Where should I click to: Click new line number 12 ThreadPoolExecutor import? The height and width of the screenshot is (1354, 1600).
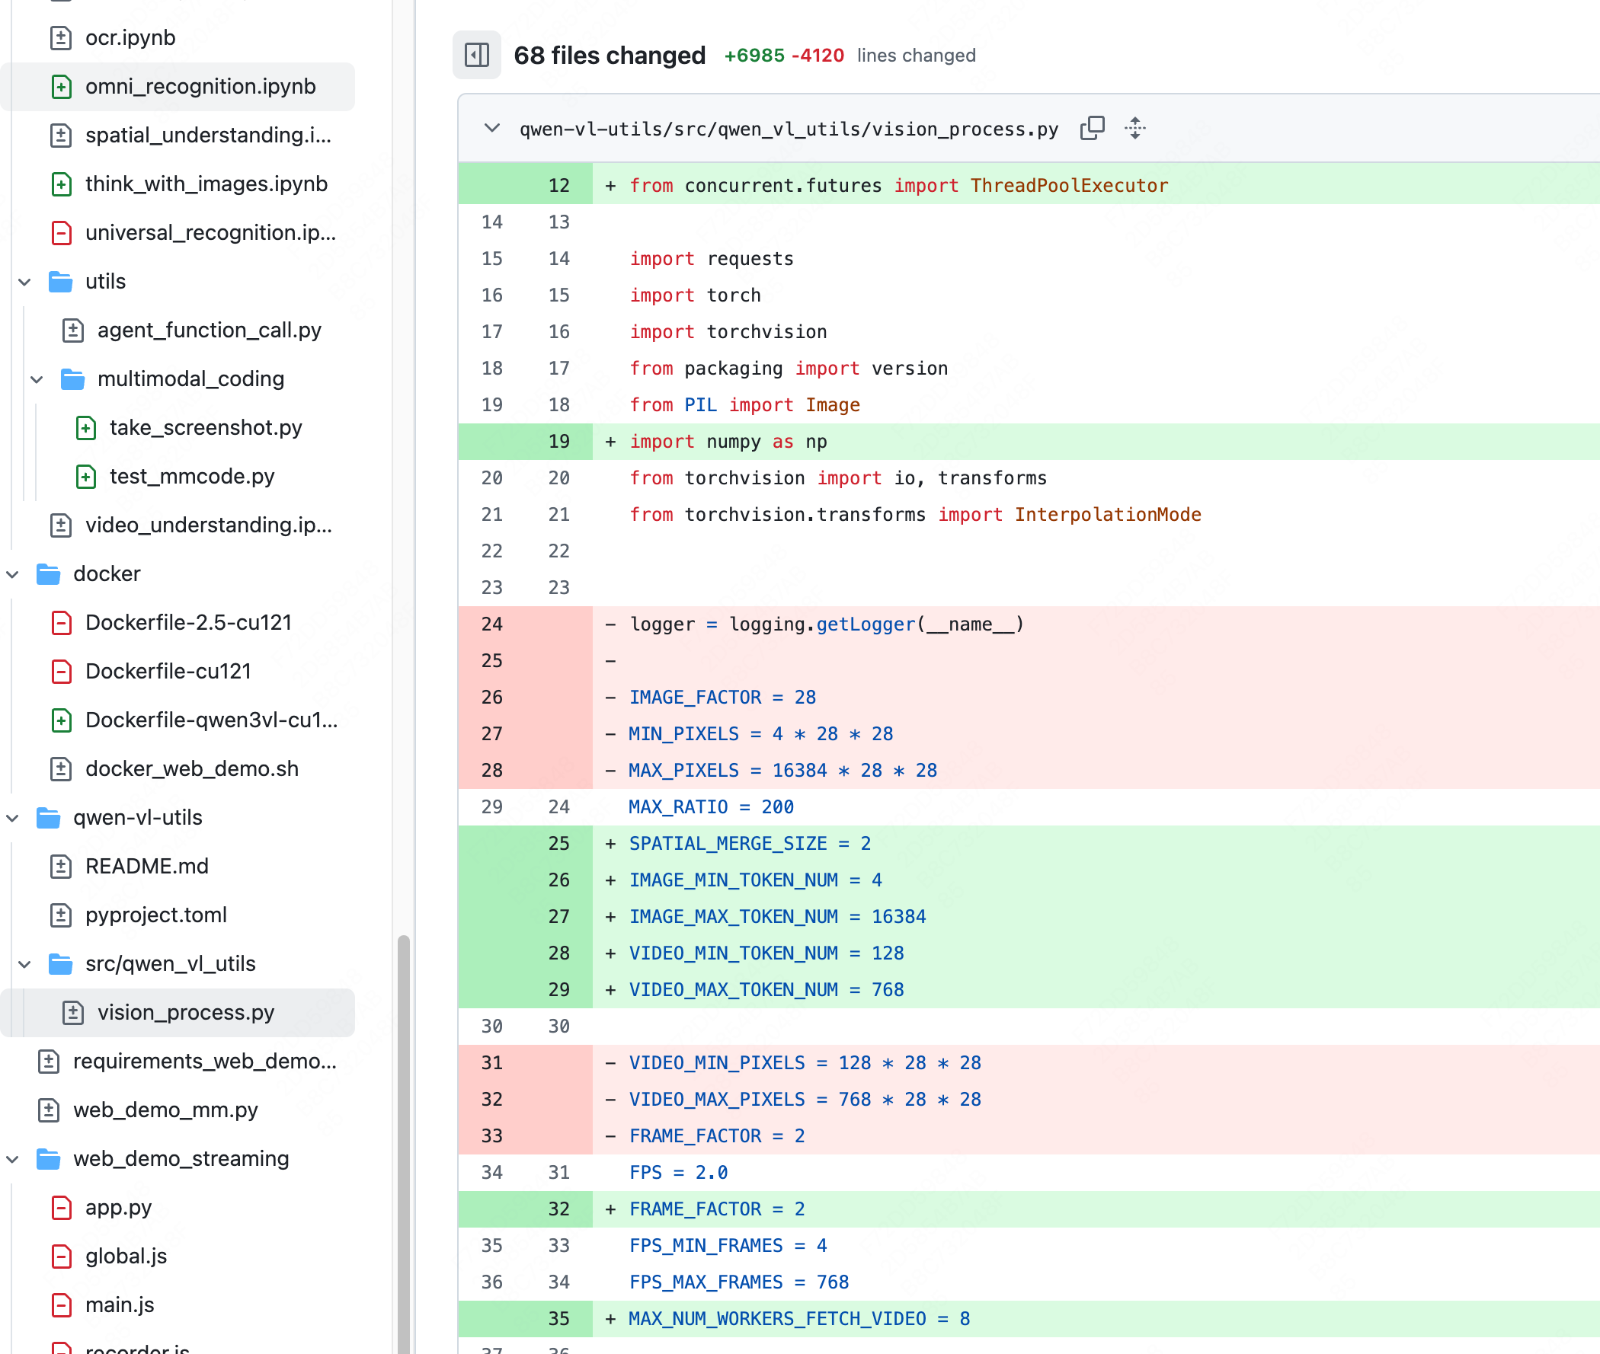point(559,186)
